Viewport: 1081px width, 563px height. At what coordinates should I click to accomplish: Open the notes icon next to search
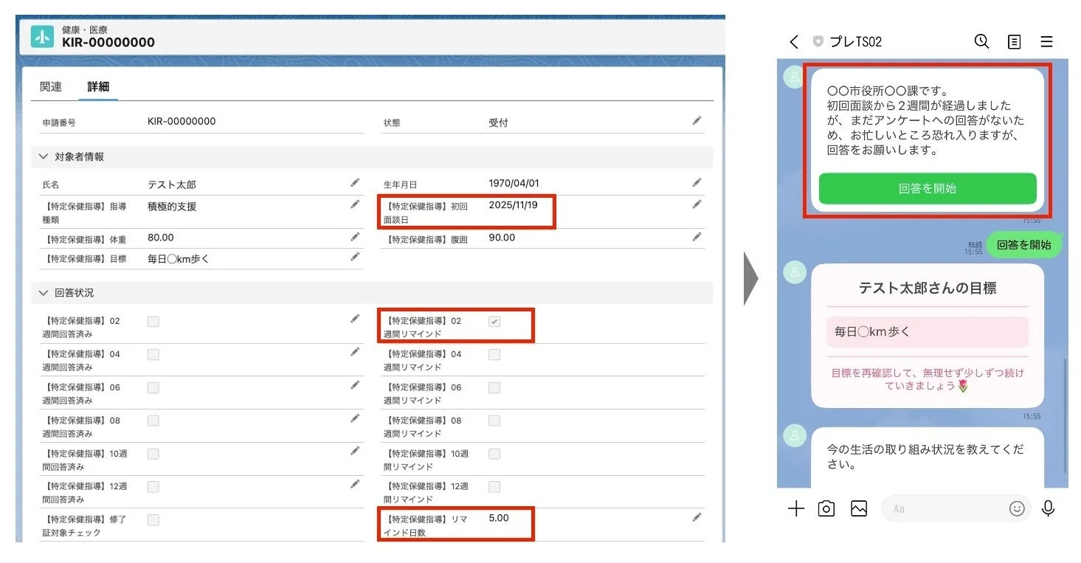coord(1014,42)
